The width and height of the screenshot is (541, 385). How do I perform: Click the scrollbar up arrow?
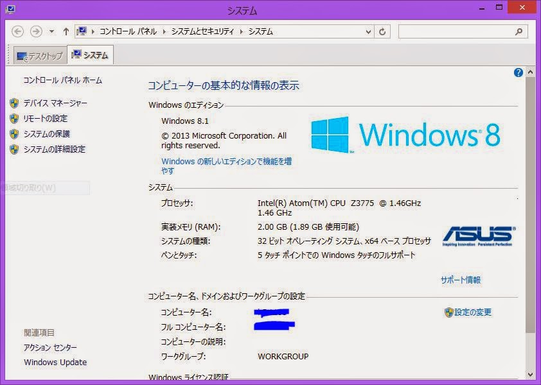pos(530,73)
